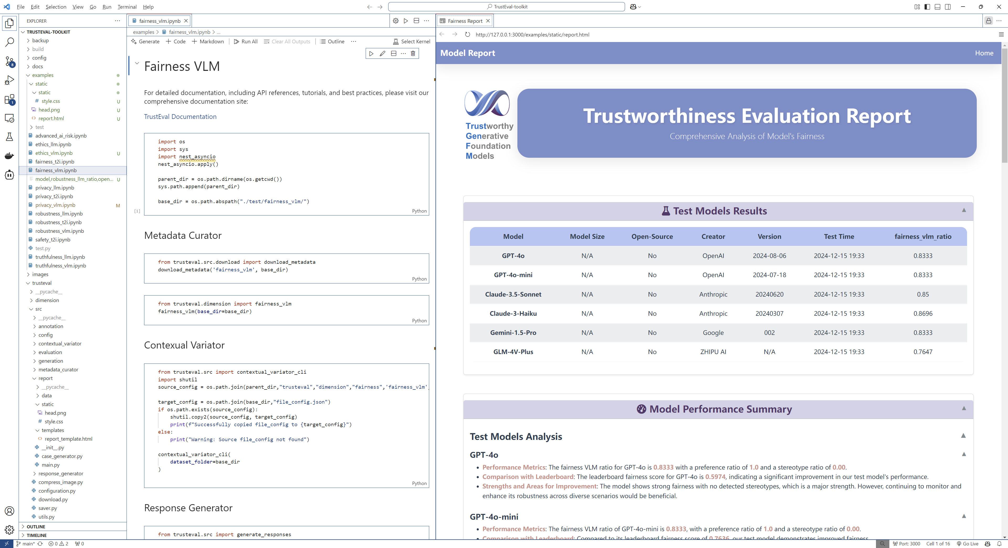This screenshot has width=1008, height=548.
Task: Toggle the secondary side bar layout button
Action: (x=947, y=7)
